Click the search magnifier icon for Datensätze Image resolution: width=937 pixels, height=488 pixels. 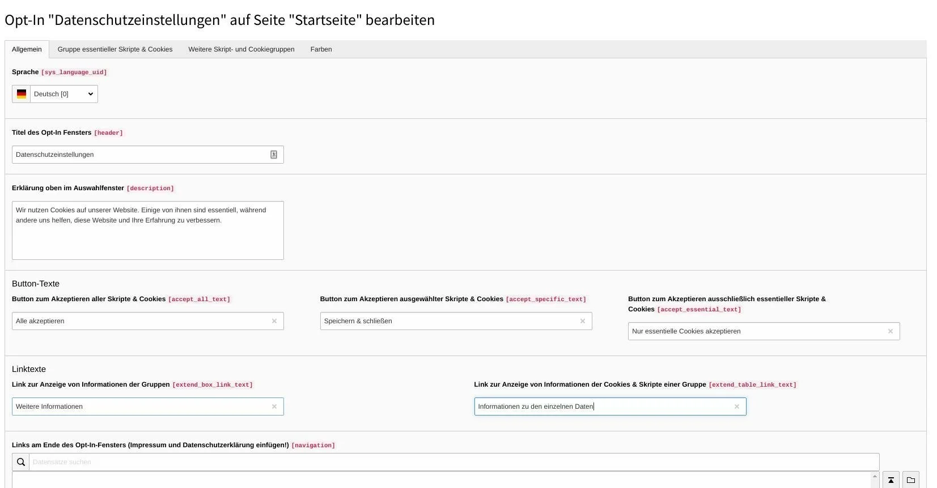21,462
